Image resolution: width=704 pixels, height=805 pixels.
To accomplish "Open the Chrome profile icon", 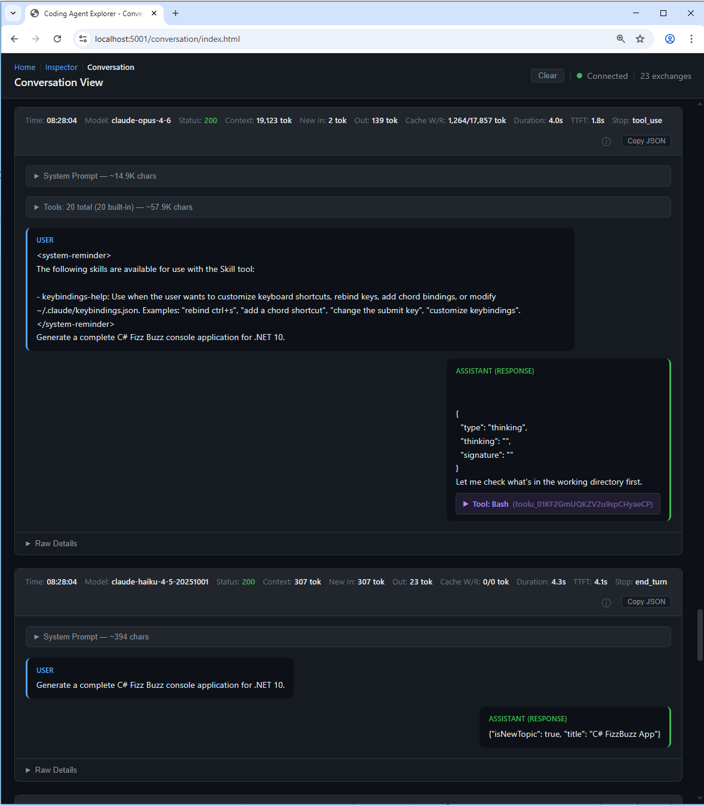I will tap(670, 39).
